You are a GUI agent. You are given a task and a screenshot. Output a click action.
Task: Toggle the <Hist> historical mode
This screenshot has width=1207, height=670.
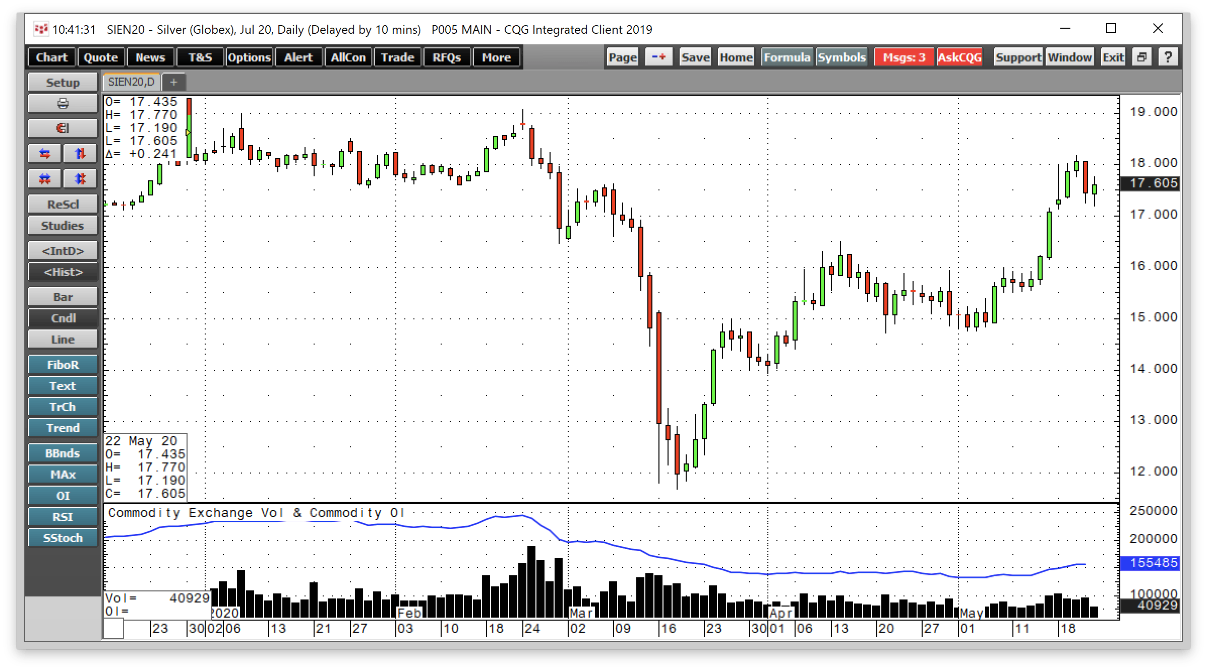click(63, 272)
